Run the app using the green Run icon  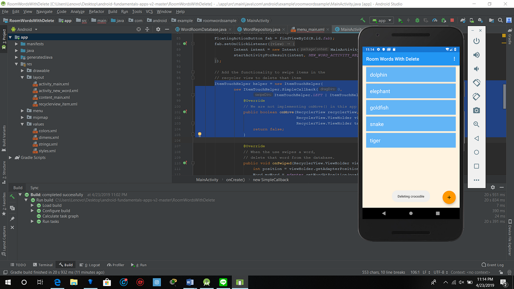(x=400, y=20)
